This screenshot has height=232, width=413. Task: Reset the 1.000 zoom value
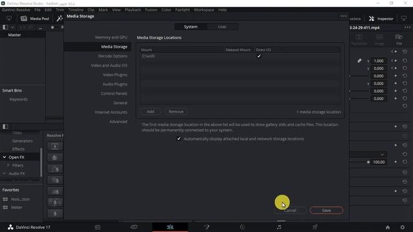[x=405, y=61]
